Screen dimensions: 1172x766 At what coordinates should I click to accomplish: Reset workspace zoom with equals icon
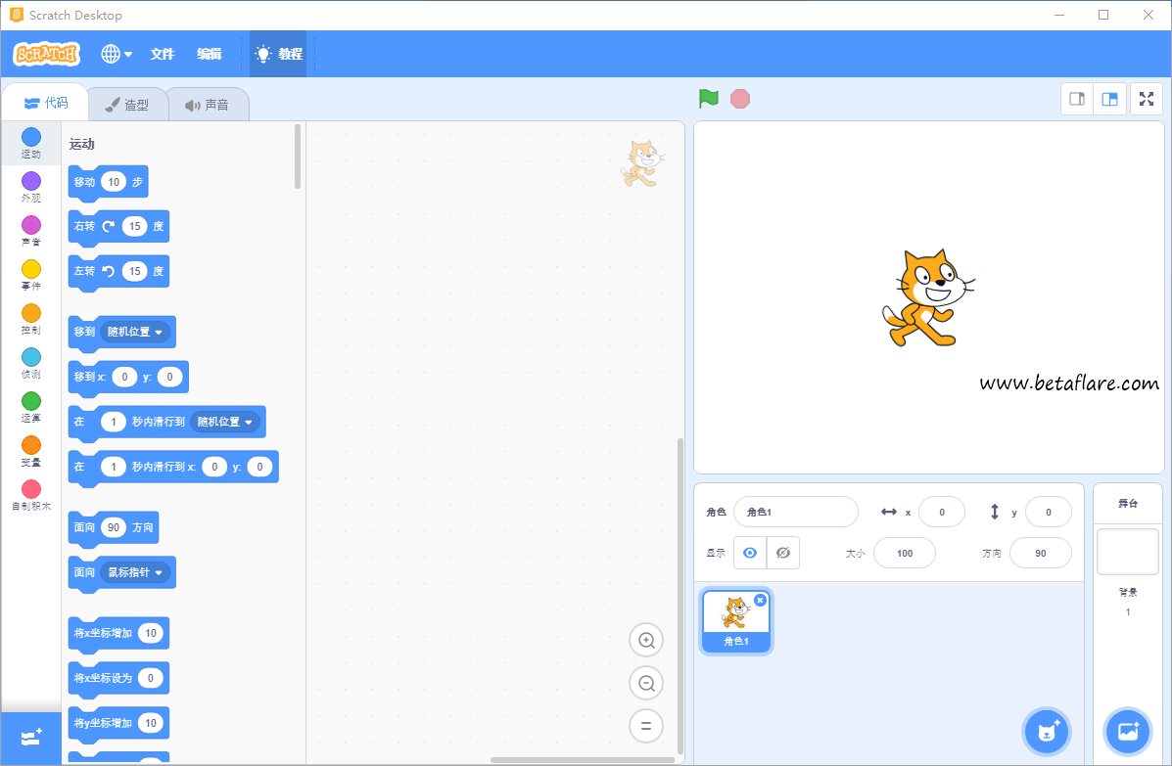(646, 726)
